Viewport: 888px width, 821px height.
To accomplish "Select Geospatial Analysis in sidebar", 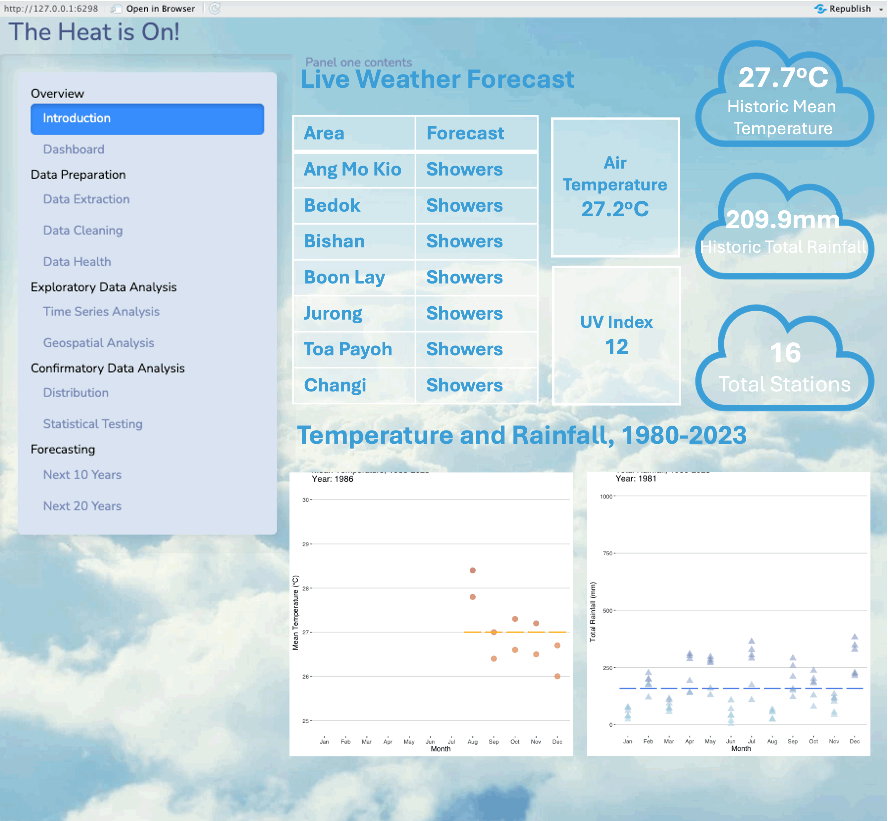I will (x=98, y=342).
